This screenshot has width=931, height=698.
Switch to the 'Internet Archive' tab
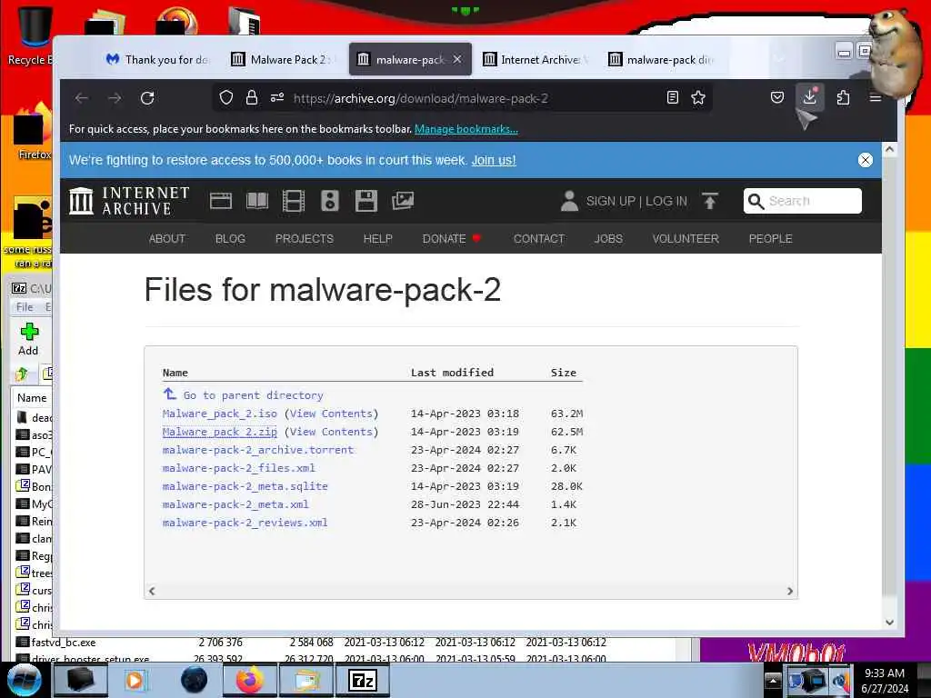536,59
